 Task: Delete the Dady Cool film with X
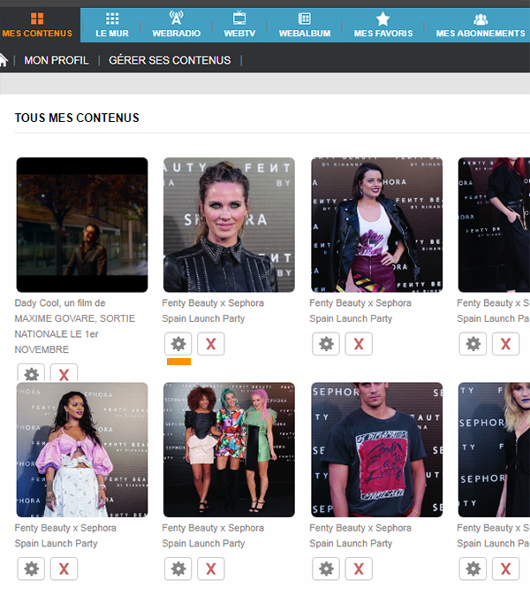point(64,373)
